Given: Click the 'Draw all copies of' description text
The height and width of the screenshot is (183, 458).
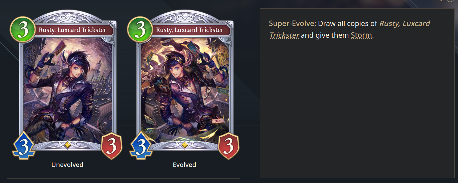Looking at the screenshot, I should pos(348,24).
